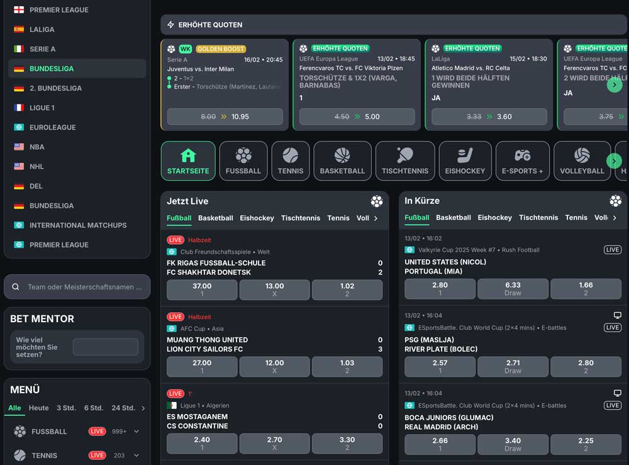The image size is (629, 465).
Task: Show more sports tabs in In Kürze
Action: tap(615, 218)
